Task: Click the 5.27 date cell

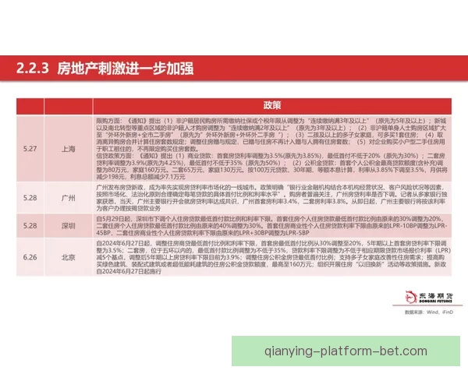Action: pyautogui.click(x=30, y=149)
